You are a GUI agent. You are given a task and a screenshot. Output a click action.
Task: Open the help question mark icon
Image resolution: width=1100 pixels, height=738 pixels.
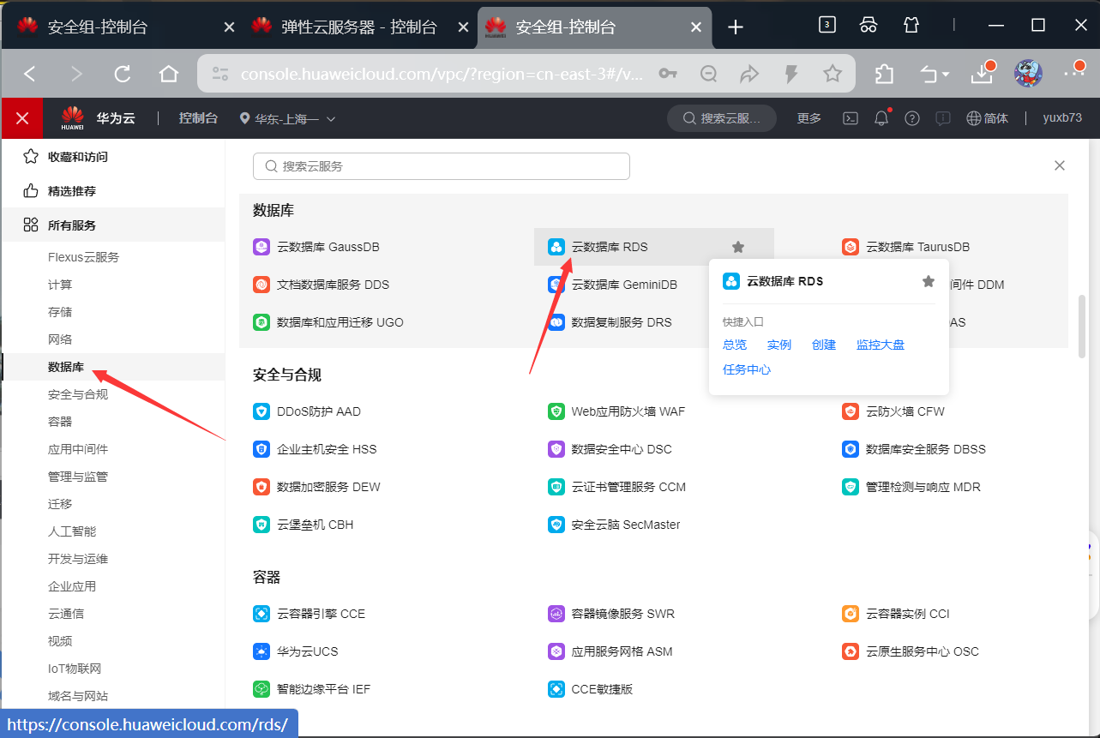coord(912,118)
